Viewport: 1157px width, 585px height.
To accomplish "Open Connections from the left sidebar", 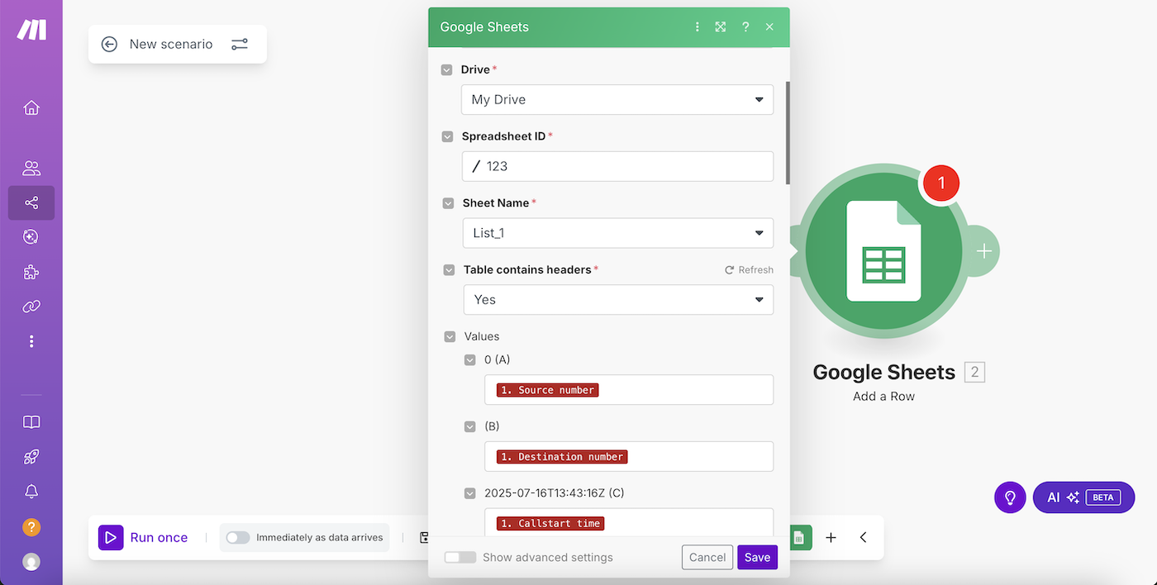I will click(x=31, y=307).
